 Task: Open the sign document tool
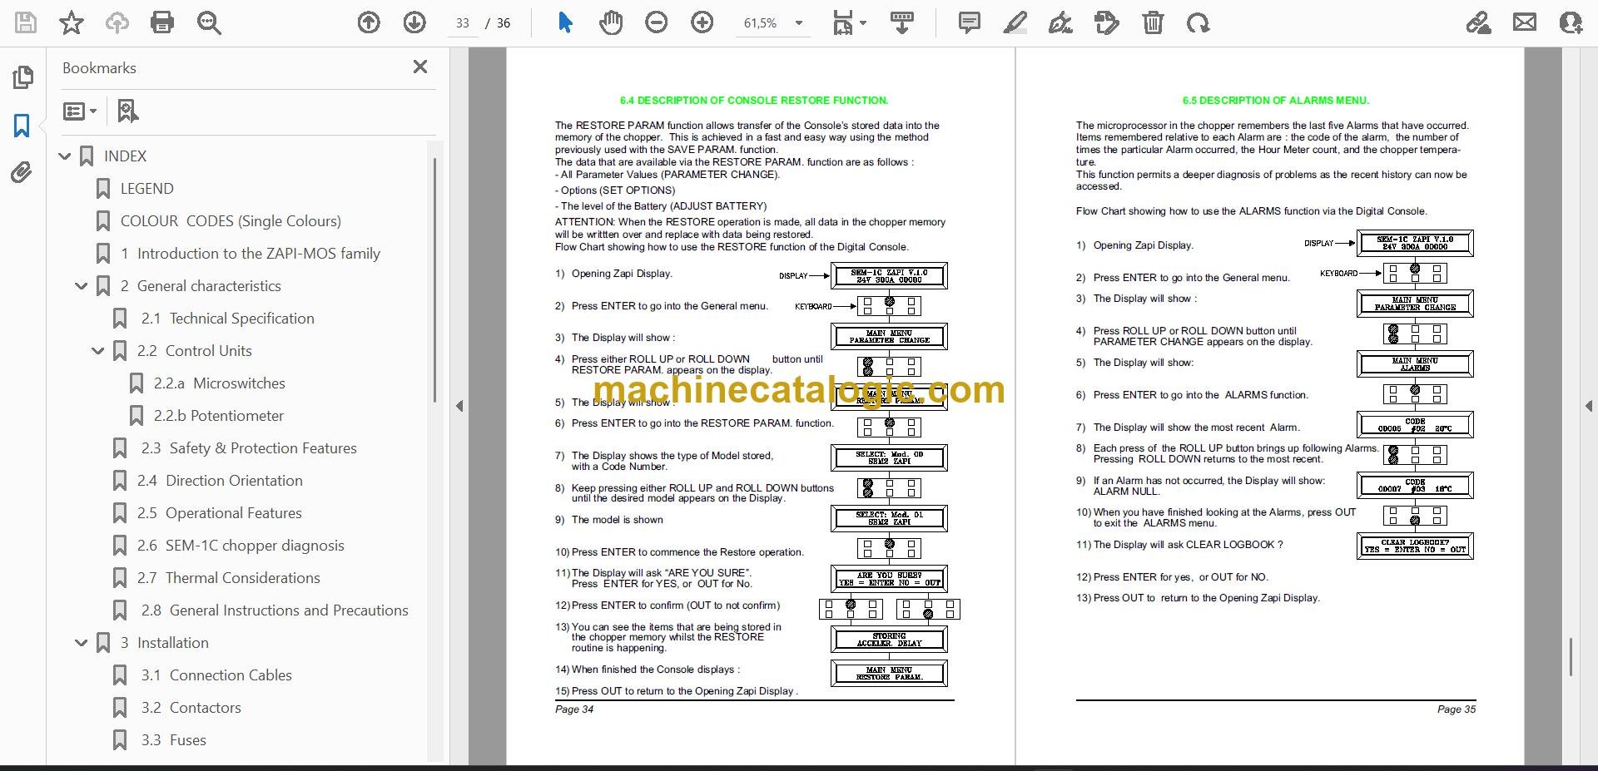click(x=1060, y=22)
